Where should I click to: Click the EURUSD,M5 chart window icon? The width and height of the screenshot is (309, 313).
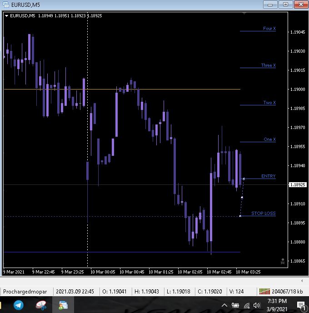(x=6, y=5)
